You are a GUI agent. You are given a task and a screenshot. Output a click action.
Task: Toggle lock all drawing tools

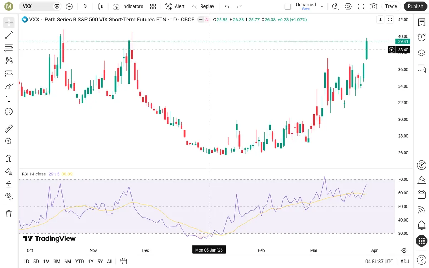pos(9,184)
